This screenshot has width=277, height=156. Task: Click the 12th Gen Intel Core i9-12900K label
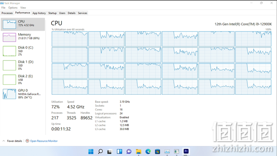(x=243, y=24)
